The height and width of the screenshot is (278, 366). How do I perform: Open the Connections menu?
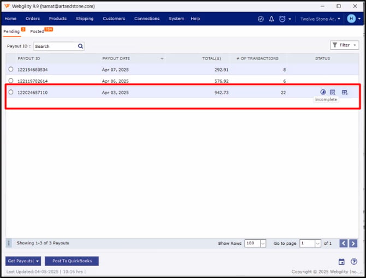tap(147, 19)
